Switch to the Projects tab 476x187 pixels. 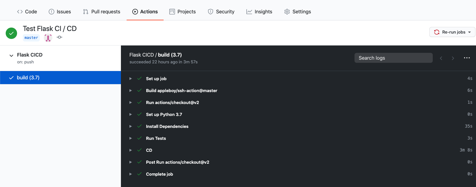tap(183, 12)
